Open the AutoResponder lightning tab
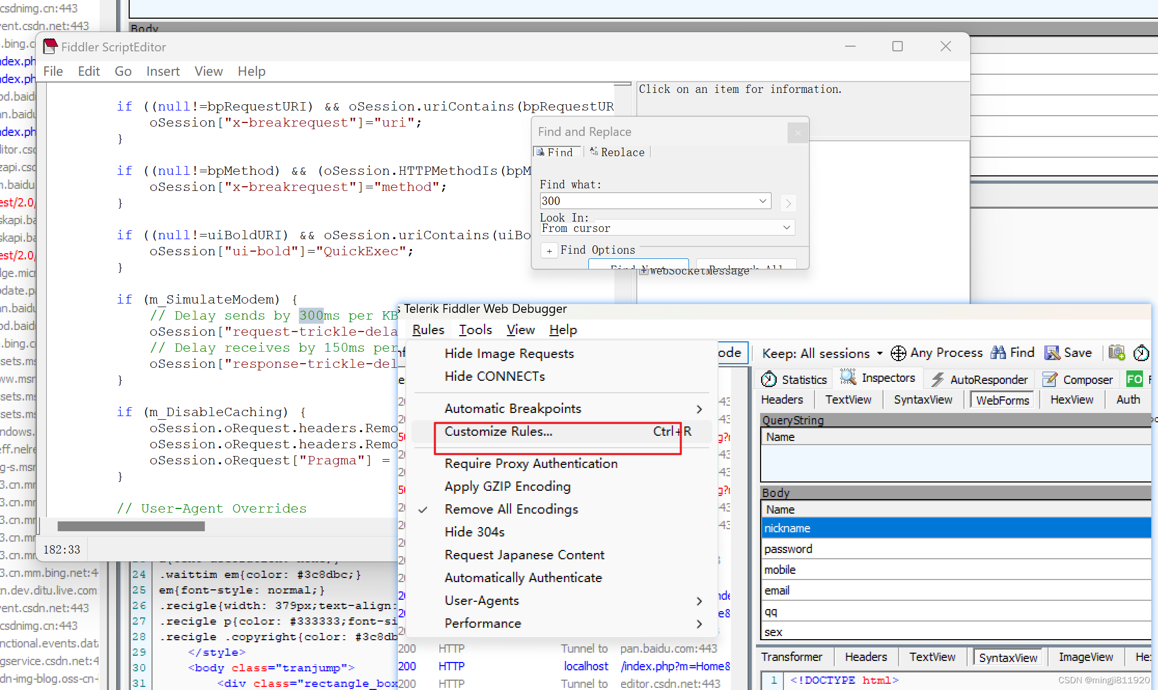 (x=980, y=379)
